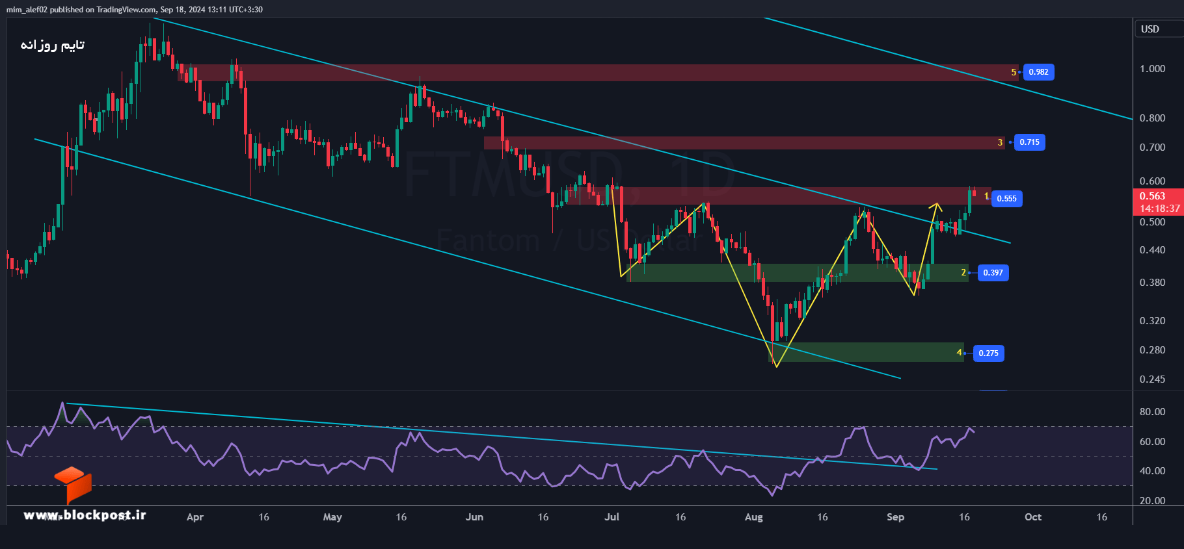
Task: Click the Sep label on time axis
Action: 895,517
